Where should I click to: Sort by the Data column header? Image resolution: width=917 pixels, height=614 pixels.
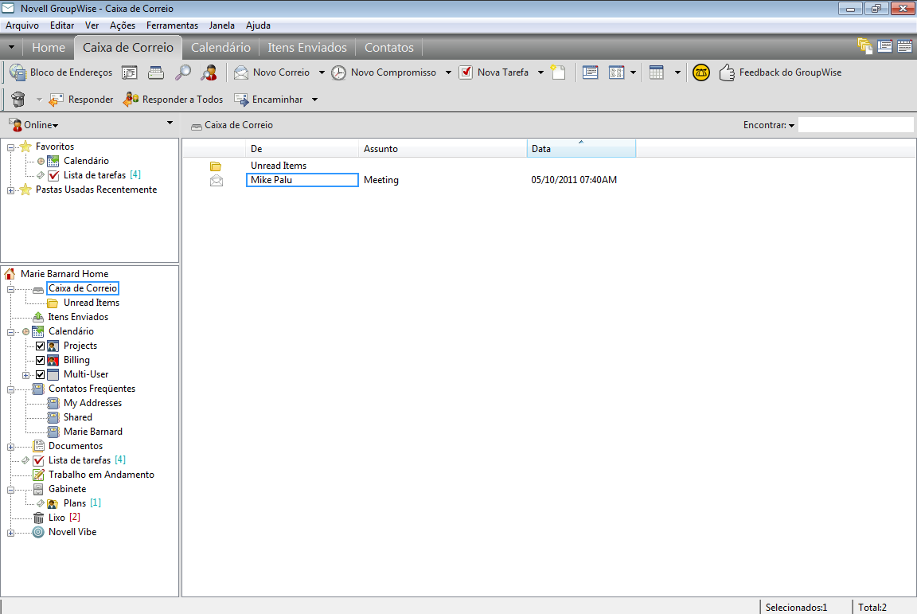point(581,149)
